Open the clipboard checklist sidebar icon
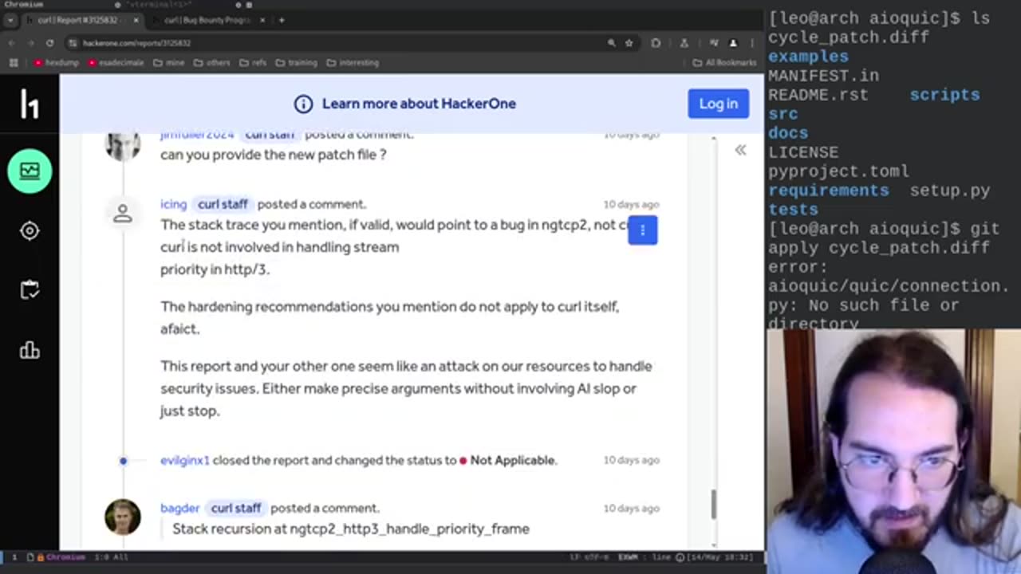This screenshot has height=574, width=1021. tap(30, 290)
